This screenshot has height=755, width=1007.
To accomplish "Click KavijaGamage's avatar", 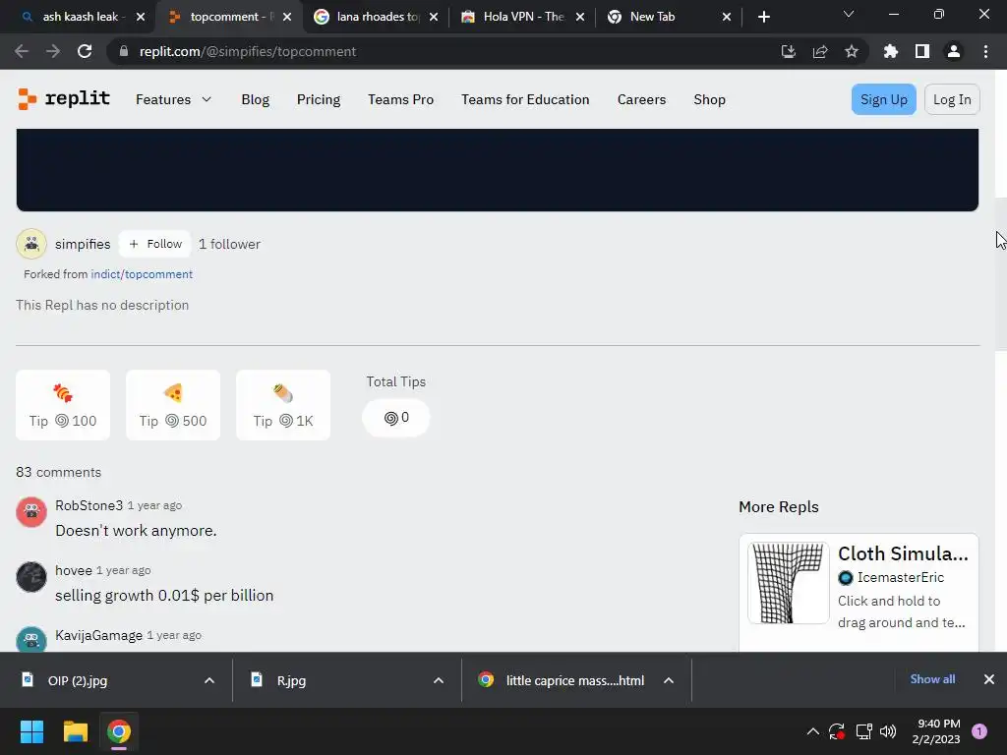I will pyautogui.click(x=31, y=639).
